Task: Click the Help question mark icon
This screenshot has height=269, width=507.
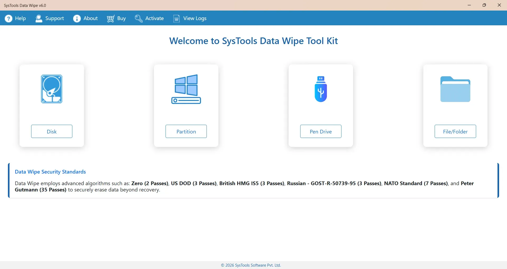Action: (8, 18)
